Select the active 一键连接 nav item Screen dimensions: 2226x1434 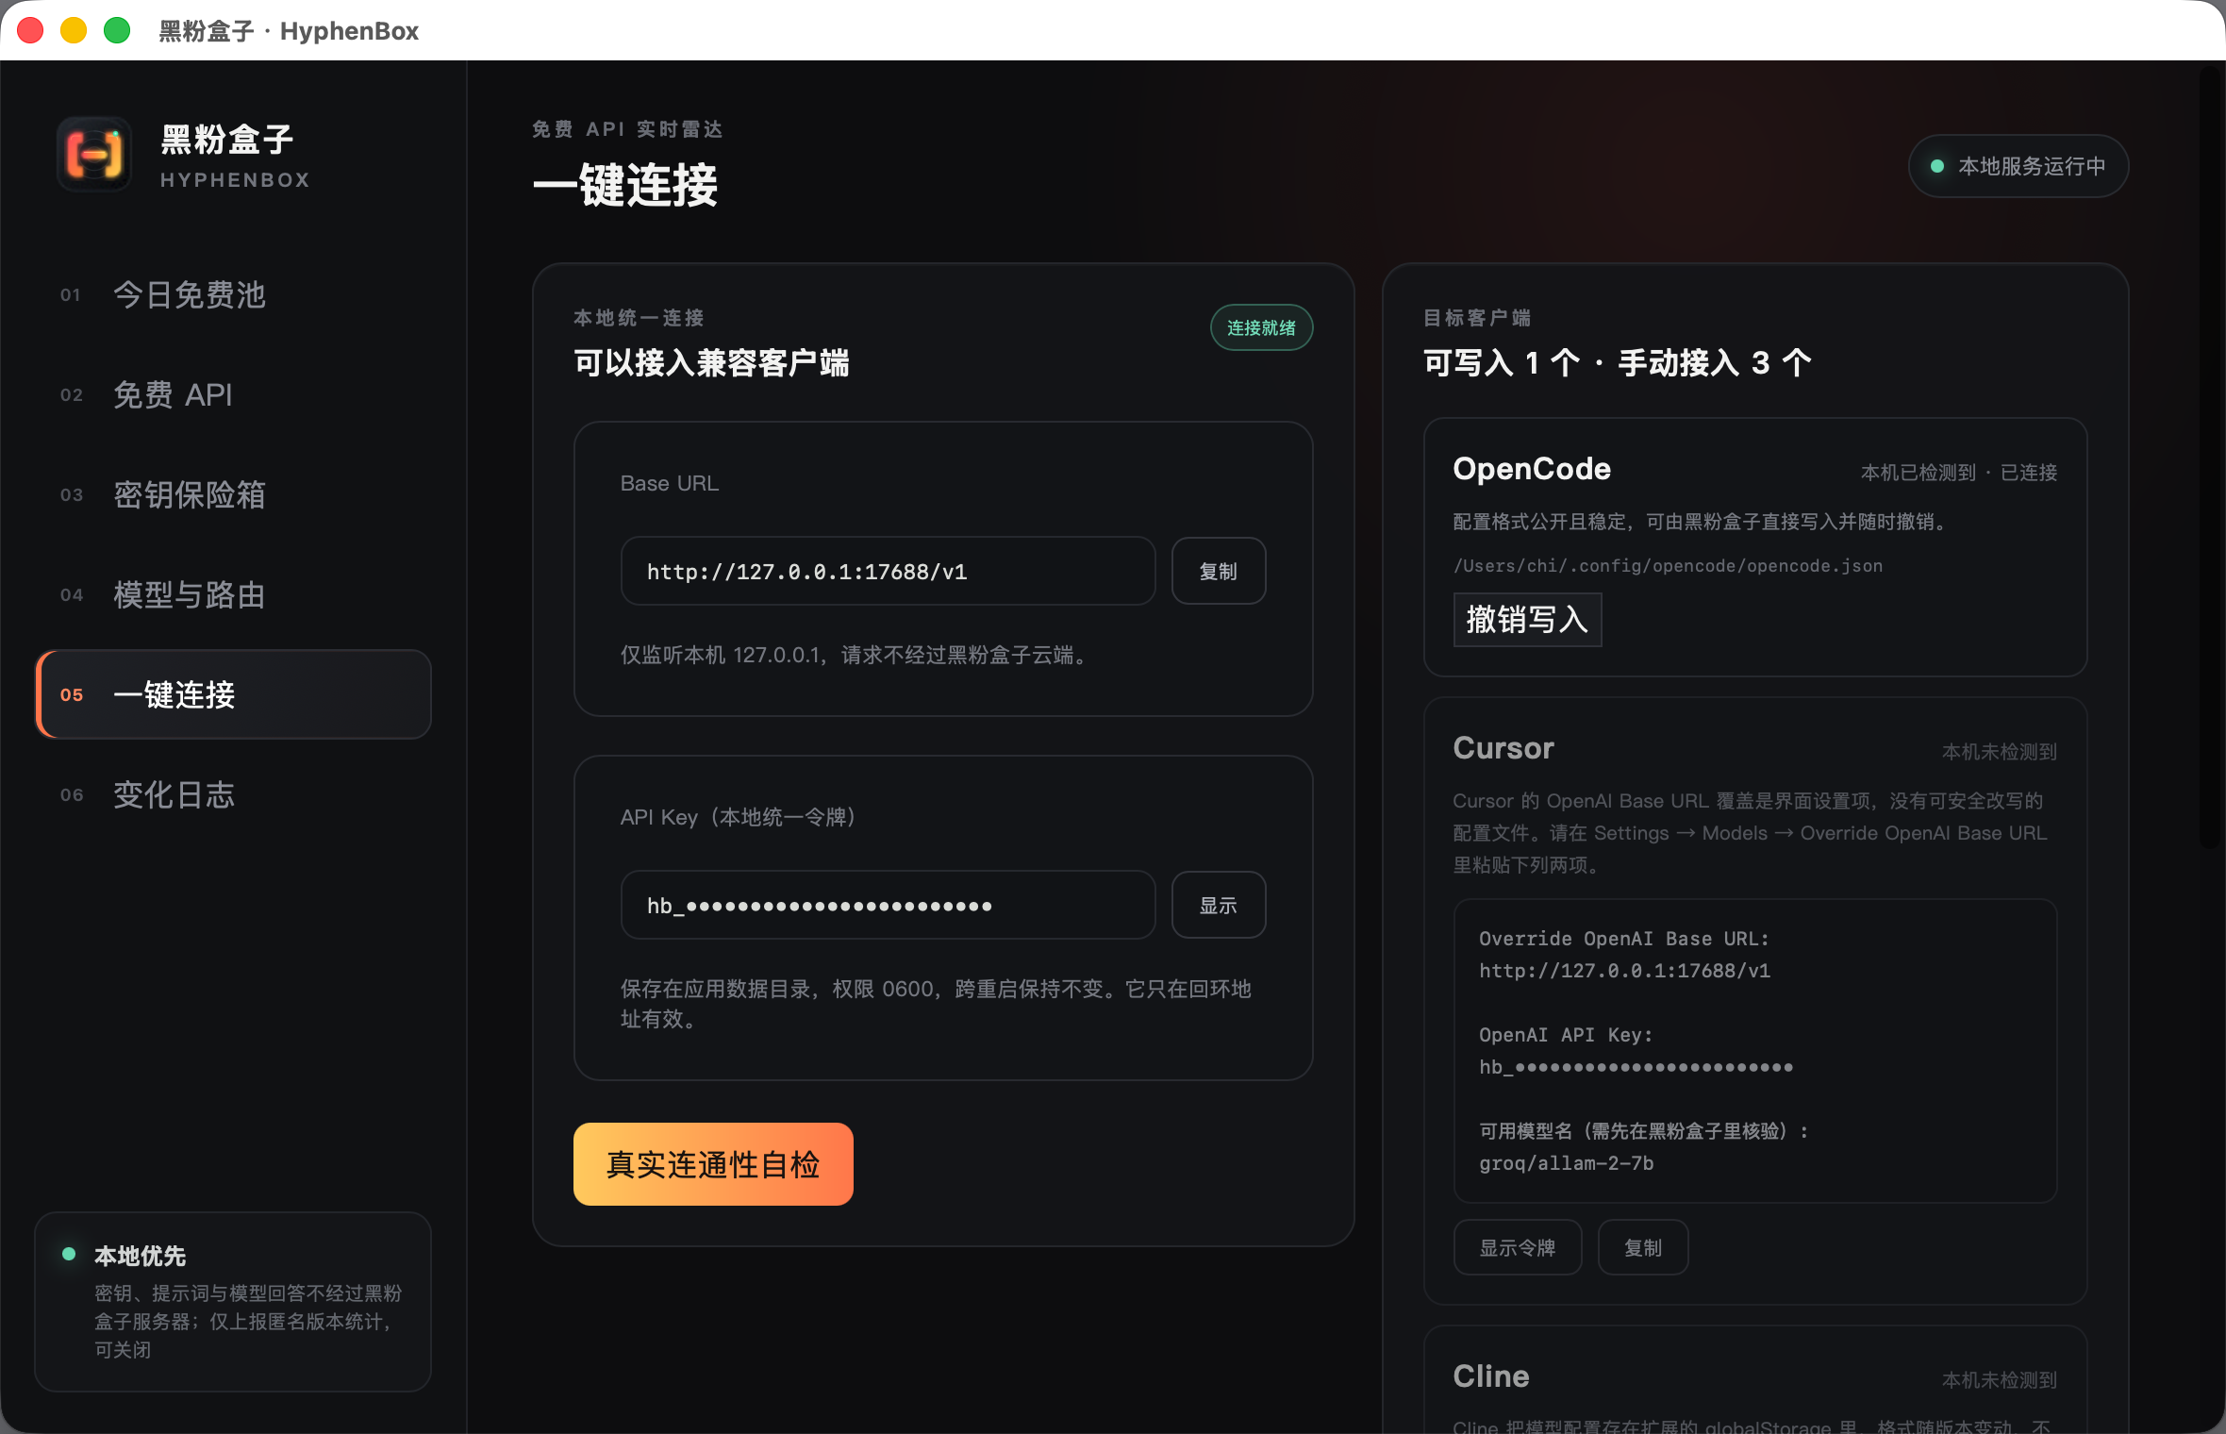pos(233,694)
